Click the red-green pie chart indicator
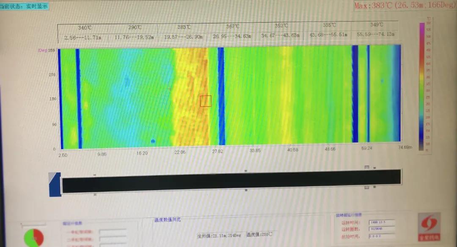The height and width of the screenshot is (247, 457). click(x=34, y=238)
